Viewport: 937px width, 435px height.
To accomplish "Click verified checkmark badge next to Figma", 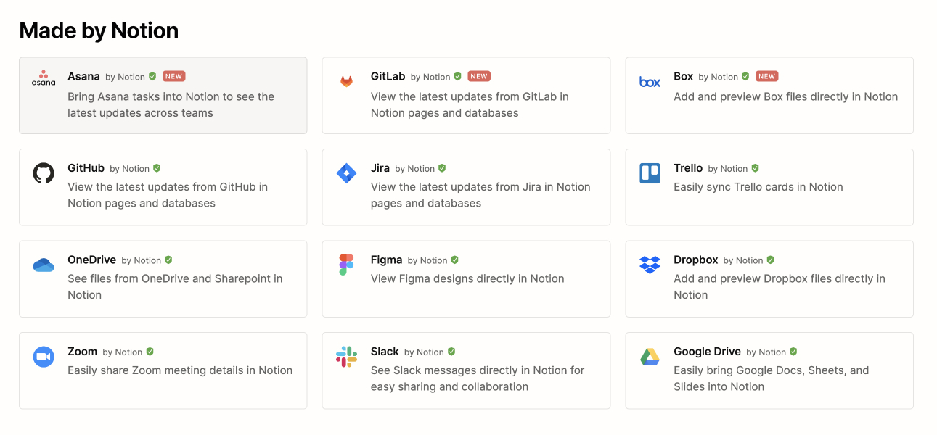I will (x=455, y=260).
